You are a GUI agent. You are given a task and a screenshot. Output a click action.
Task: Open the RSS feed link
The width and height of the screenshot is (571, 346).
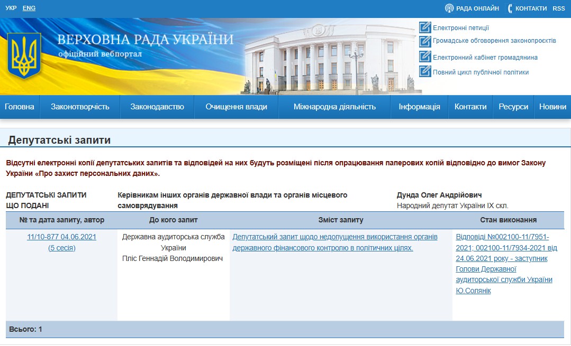coord(559,8)
